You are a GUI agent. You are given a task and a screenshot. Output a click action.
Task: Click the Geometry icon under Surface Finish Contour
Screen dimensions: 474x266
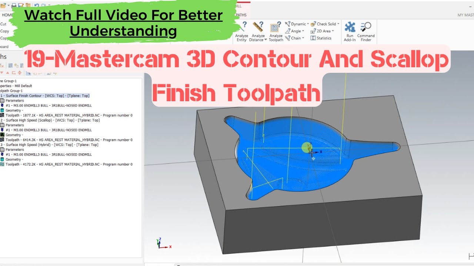(x=3, y=110)
